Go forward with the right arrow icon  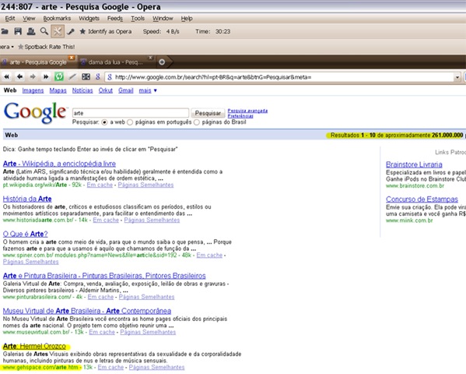(33, 77)
